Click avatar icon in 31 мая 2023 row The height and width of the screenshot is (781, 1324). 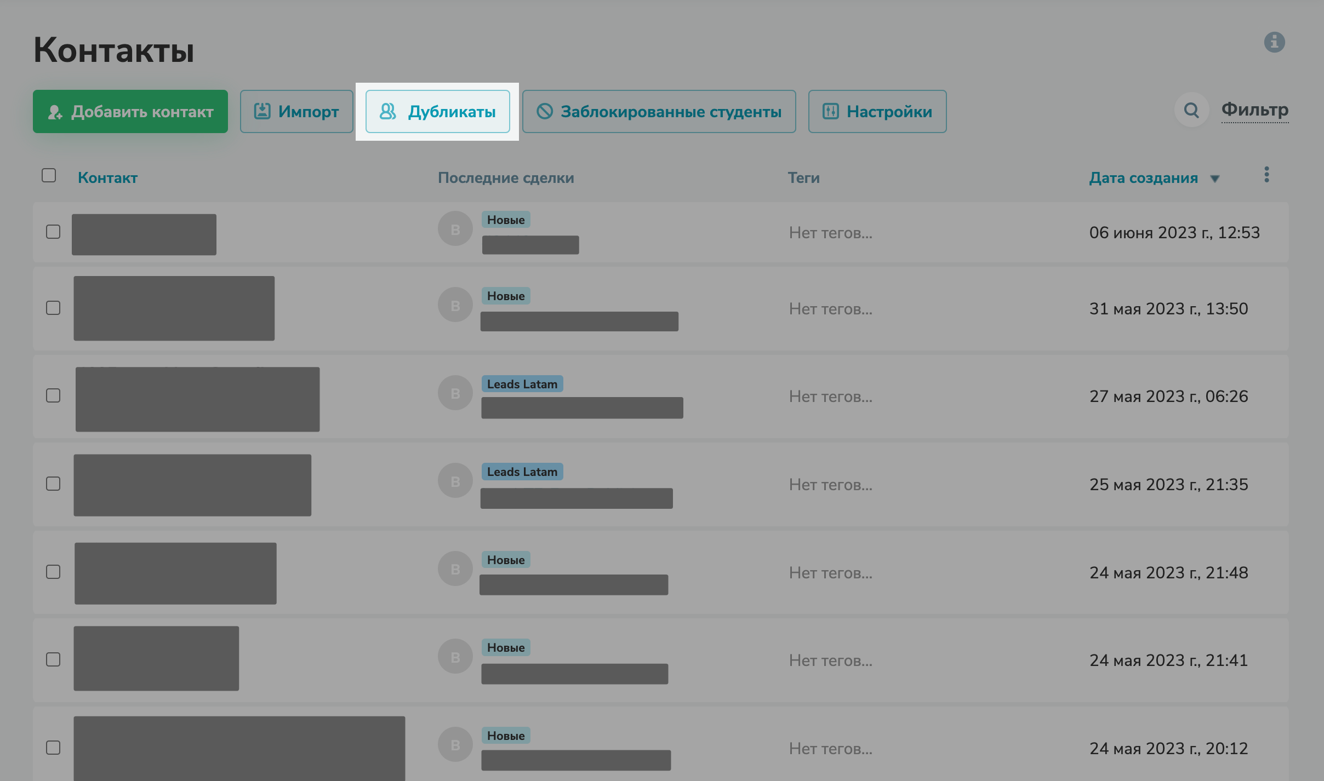(455, 305)
